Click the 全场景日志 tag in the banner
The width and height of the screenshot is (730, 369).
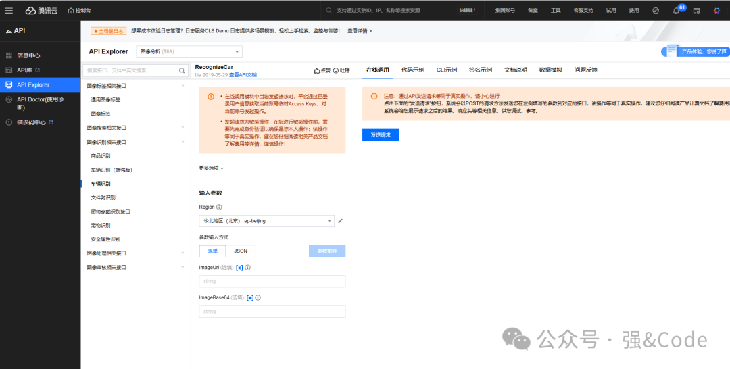click(108, 31)
